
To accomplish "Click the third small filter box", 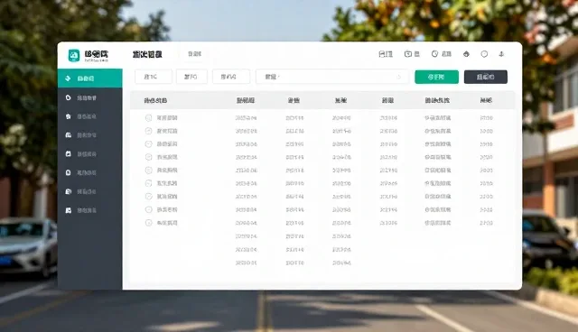I will 231,77.
